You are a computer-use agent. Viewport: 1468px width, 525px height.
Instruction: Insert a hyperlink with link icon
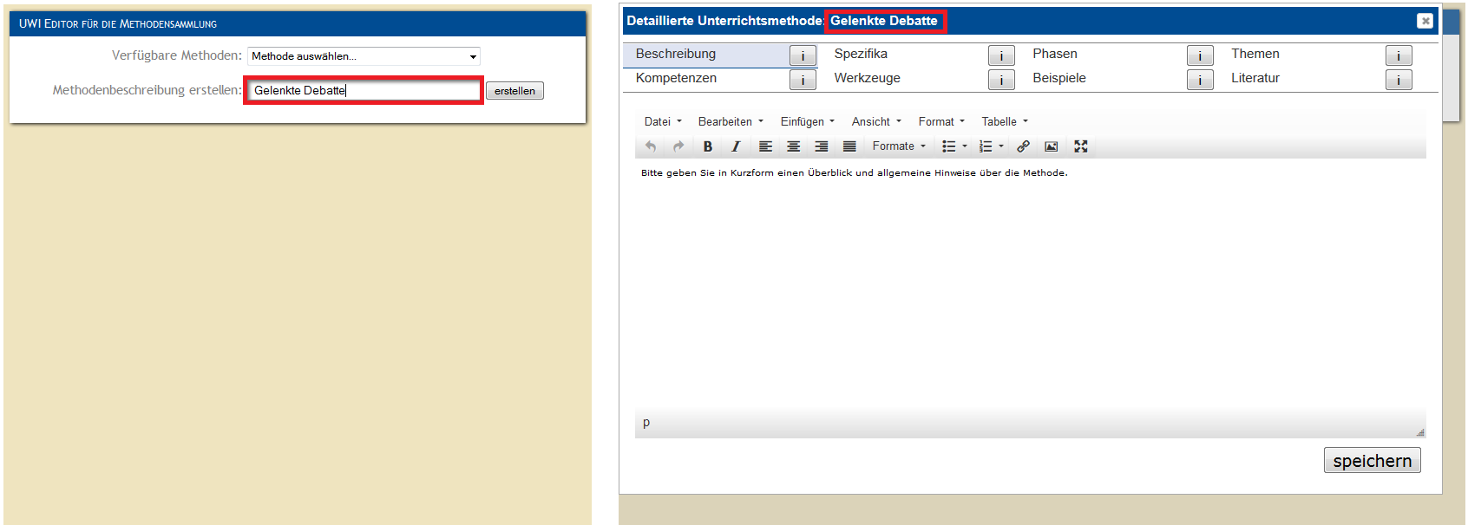(x=1023, y=146)
